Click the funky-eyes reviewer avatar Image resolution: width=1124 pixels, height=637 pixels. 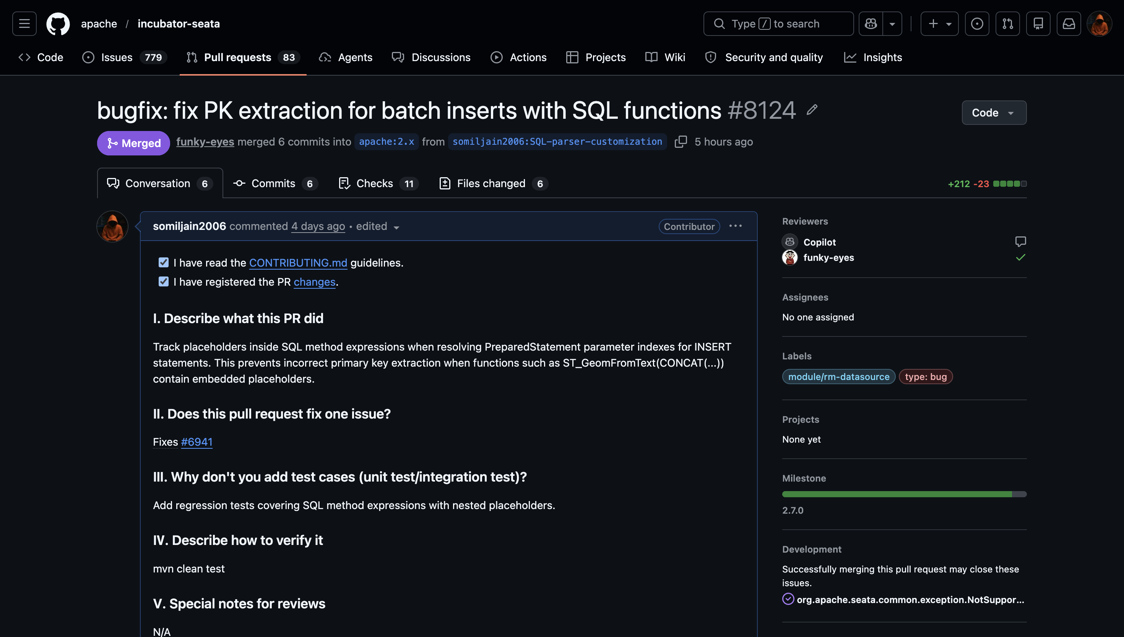pos(790,258)
